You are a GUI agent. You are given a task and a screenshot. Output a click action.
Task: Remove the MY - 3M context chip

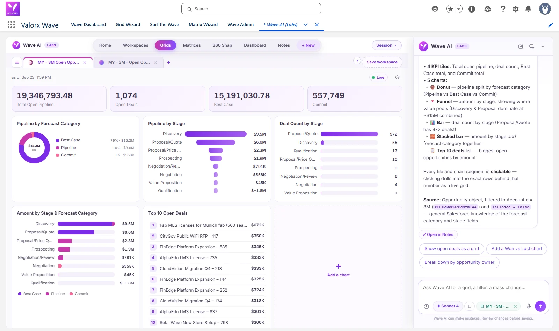click(515, 307)
